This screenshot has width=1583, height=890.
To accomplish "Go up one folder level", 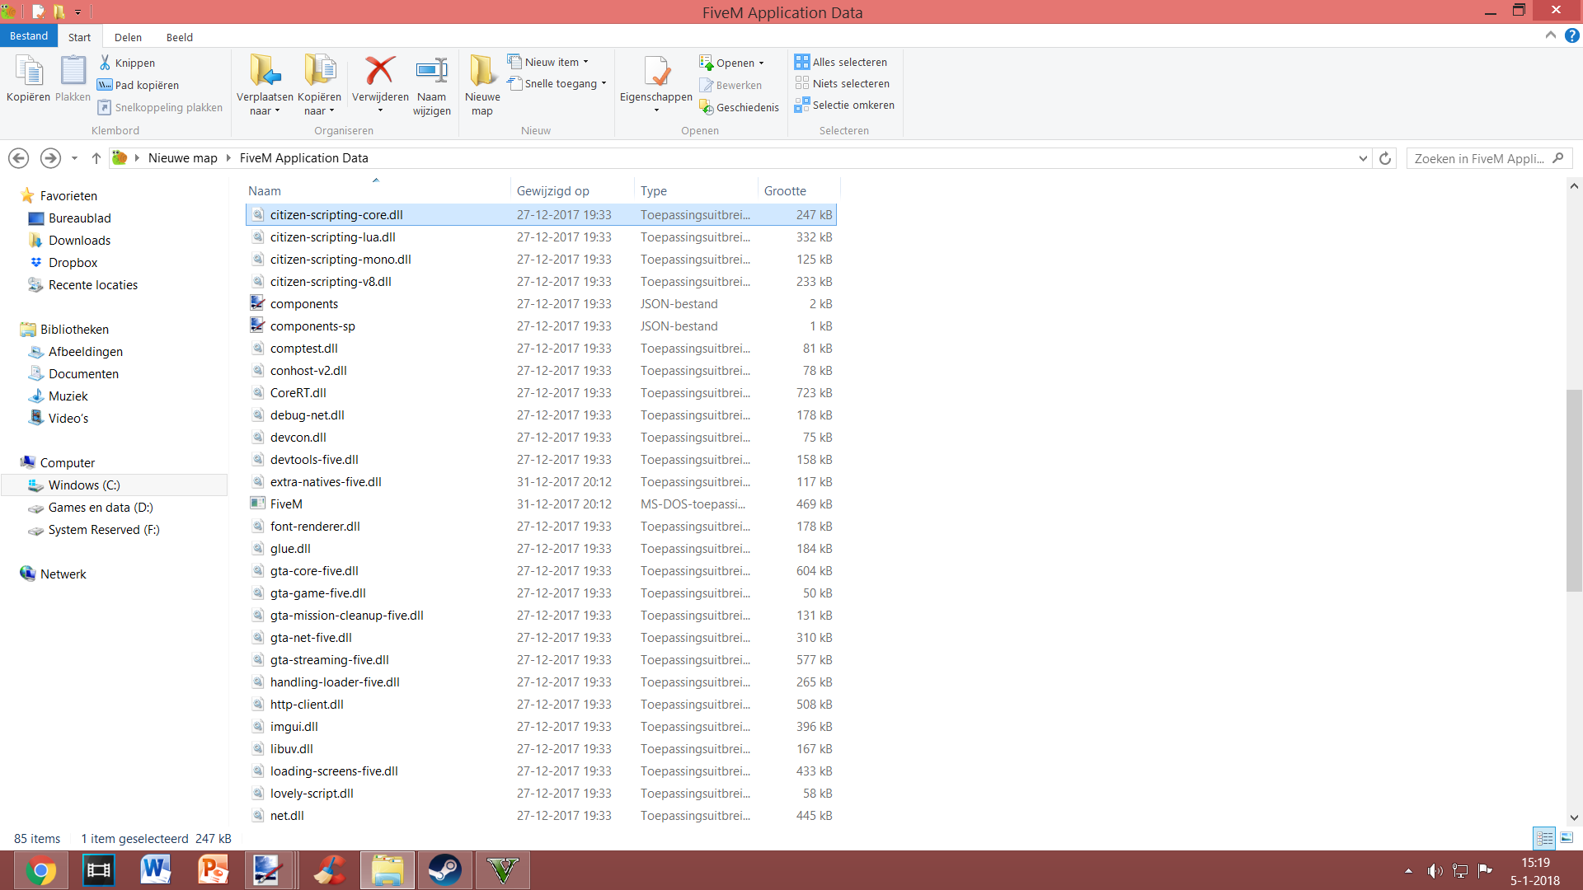I will [96, 158].
